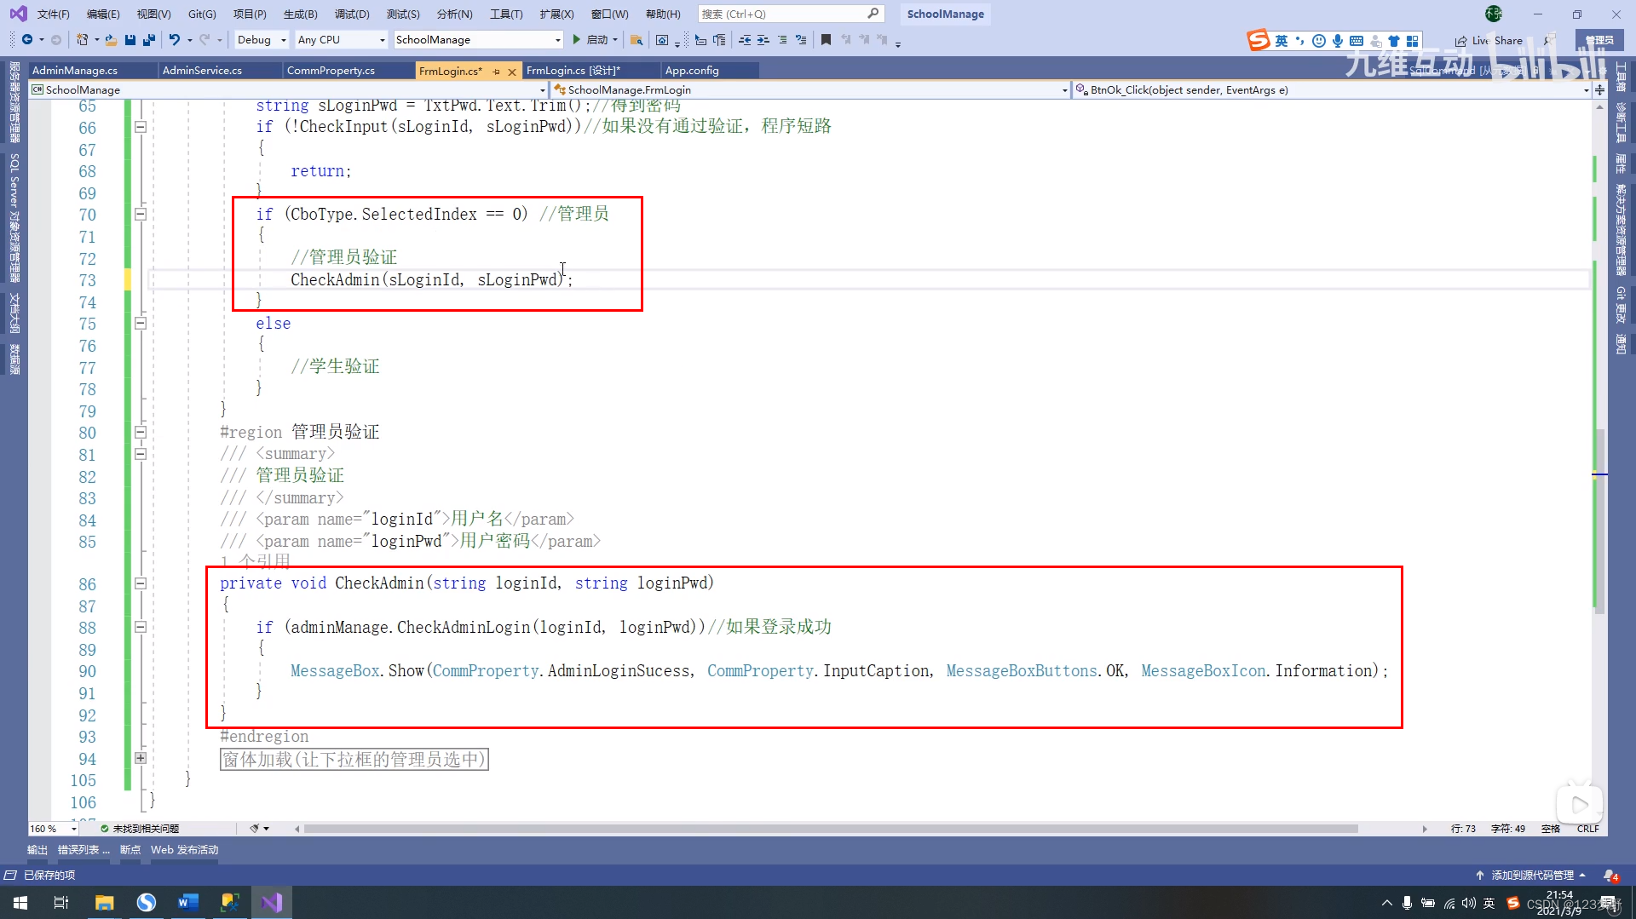This screenshot has width=1636, height=919.
Task: Open the 调试(D) menu
Action: coord(352,14)
